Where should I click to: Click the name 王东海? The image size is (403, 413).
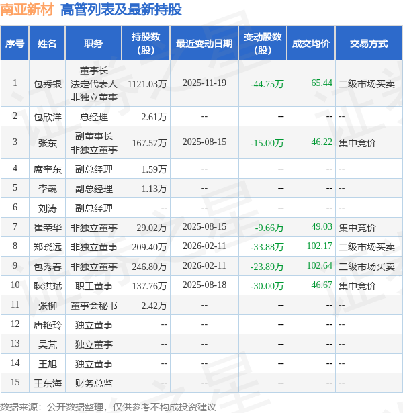pos(48,383)
